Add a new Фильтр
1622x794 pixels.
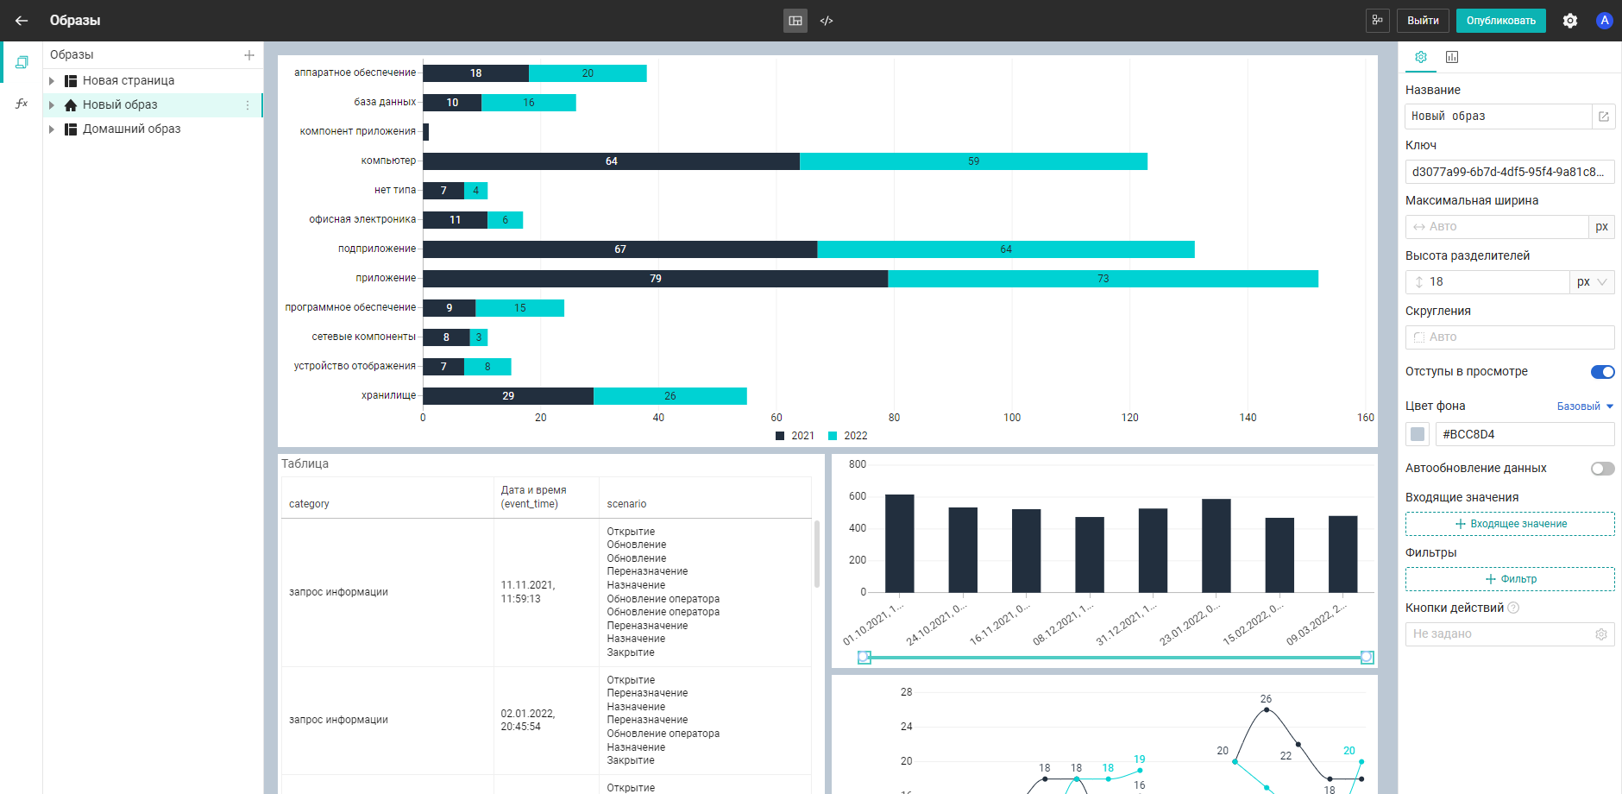point(1510,579)
